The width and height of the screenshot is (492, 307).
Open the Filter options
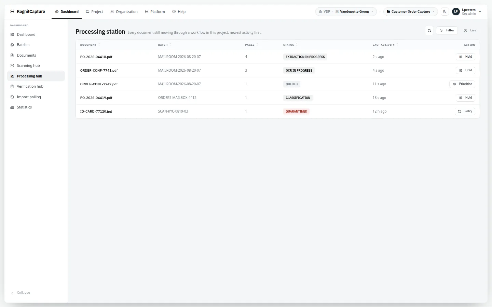tap(447, 30)
